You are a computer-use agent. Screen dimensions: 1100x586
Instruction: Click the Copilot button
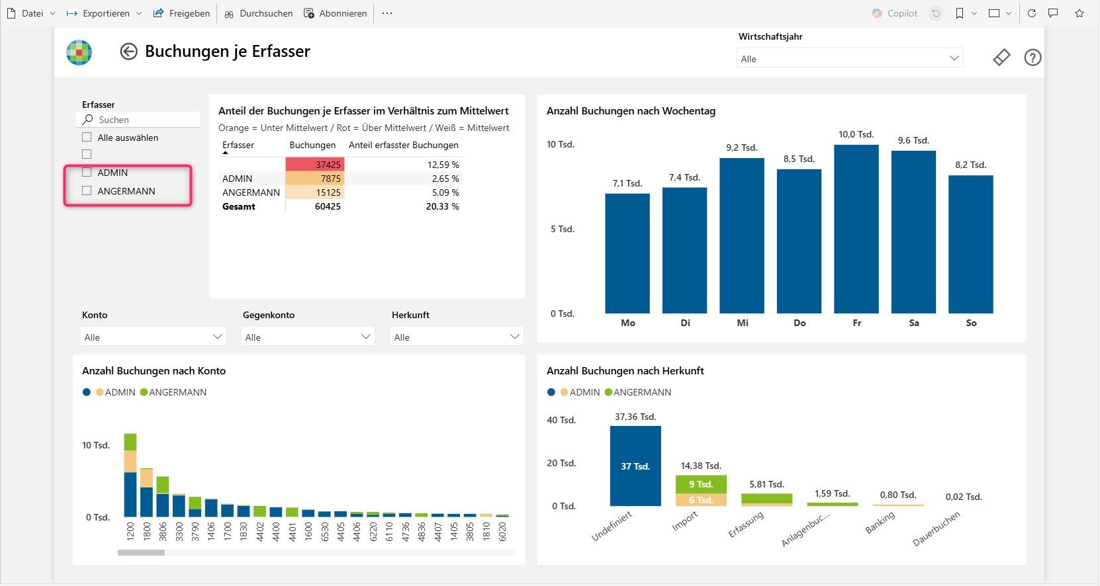894,13
